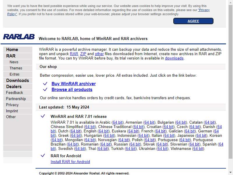The width and height of the screenshot is (233, 175).
Task: Click the checkmark icon beside Buy WinRAR archiver
Action: coord(45,83)
